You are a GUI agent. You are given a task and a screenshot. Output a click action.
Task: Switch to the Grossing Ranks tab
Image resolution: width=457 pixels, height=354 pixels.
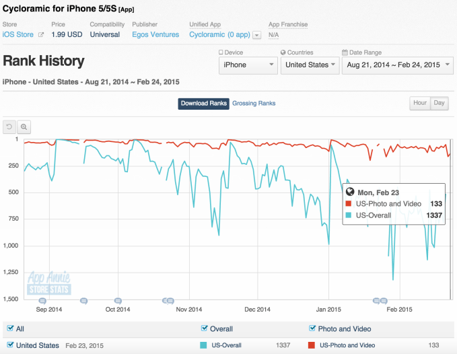coord(254,103)
